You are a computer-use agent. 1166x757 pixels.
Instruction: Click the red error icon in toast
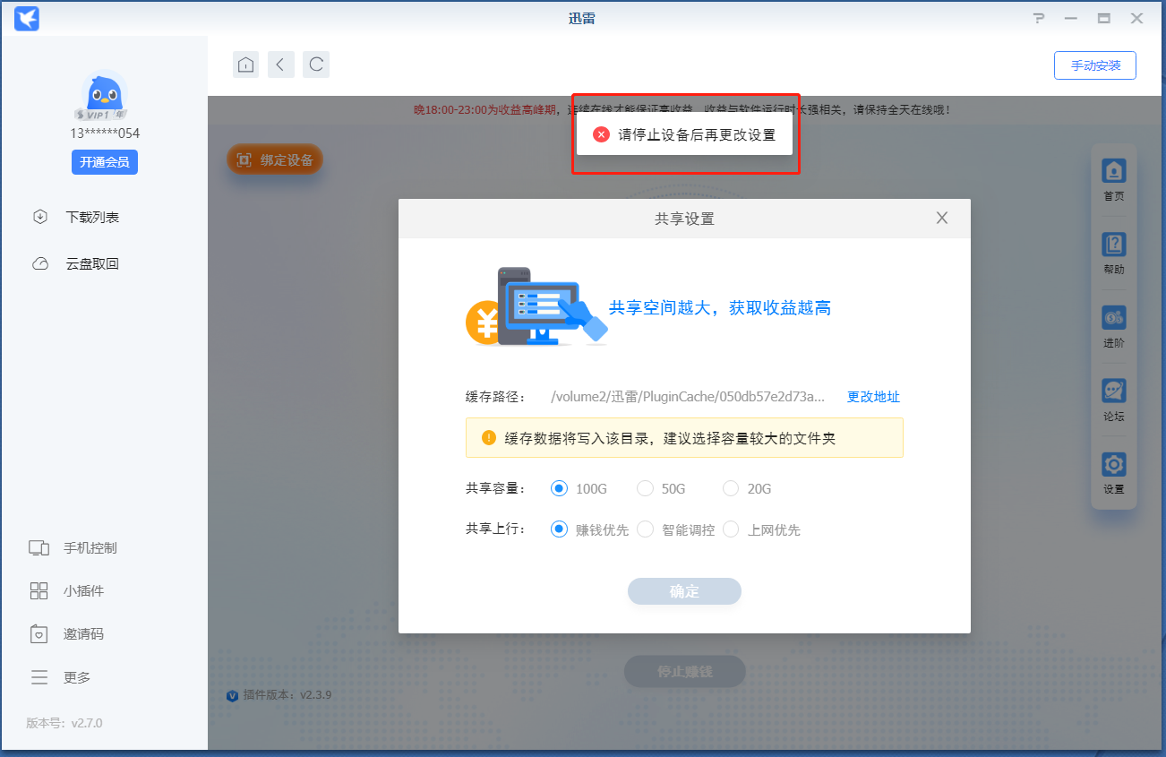(601, 134)
